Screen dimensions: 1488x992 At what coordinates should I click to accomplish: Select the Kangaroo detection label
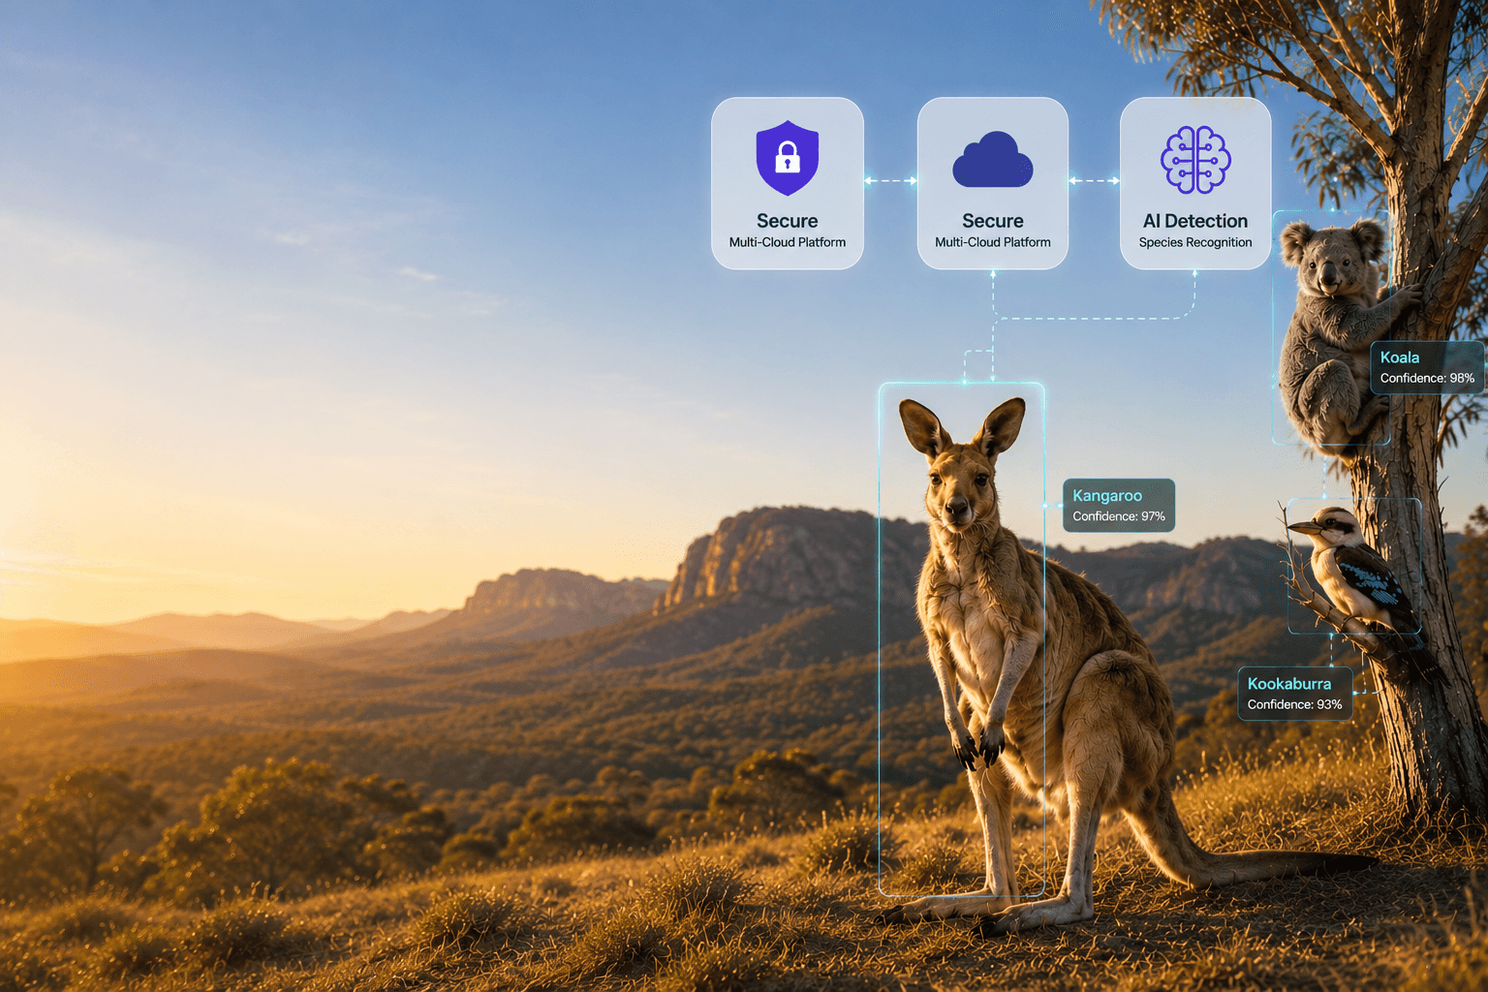coord(1119,505)
